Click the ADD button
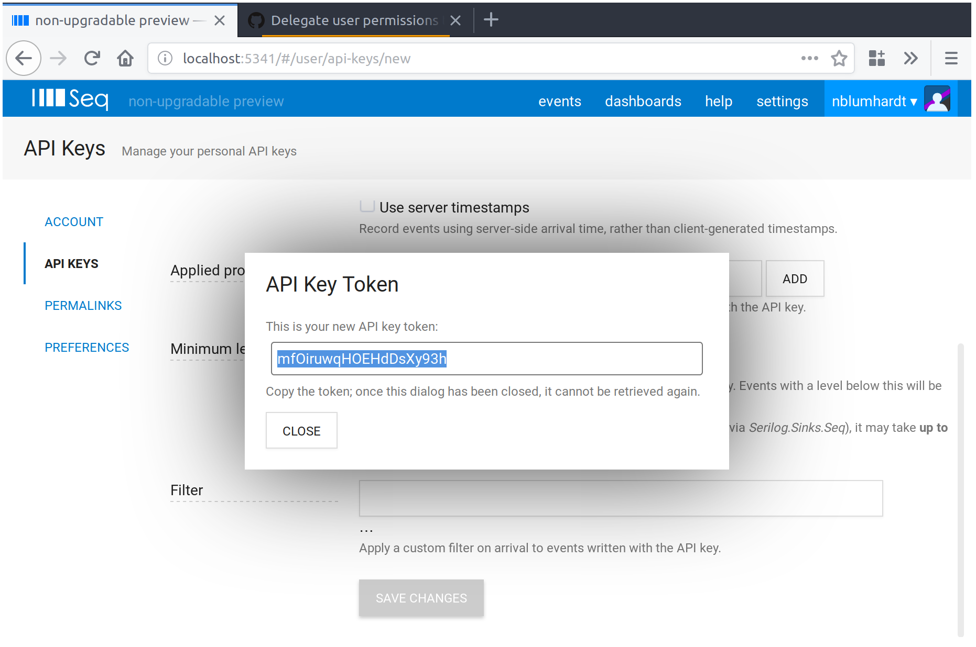976x647 pixels. coord(795,278)
